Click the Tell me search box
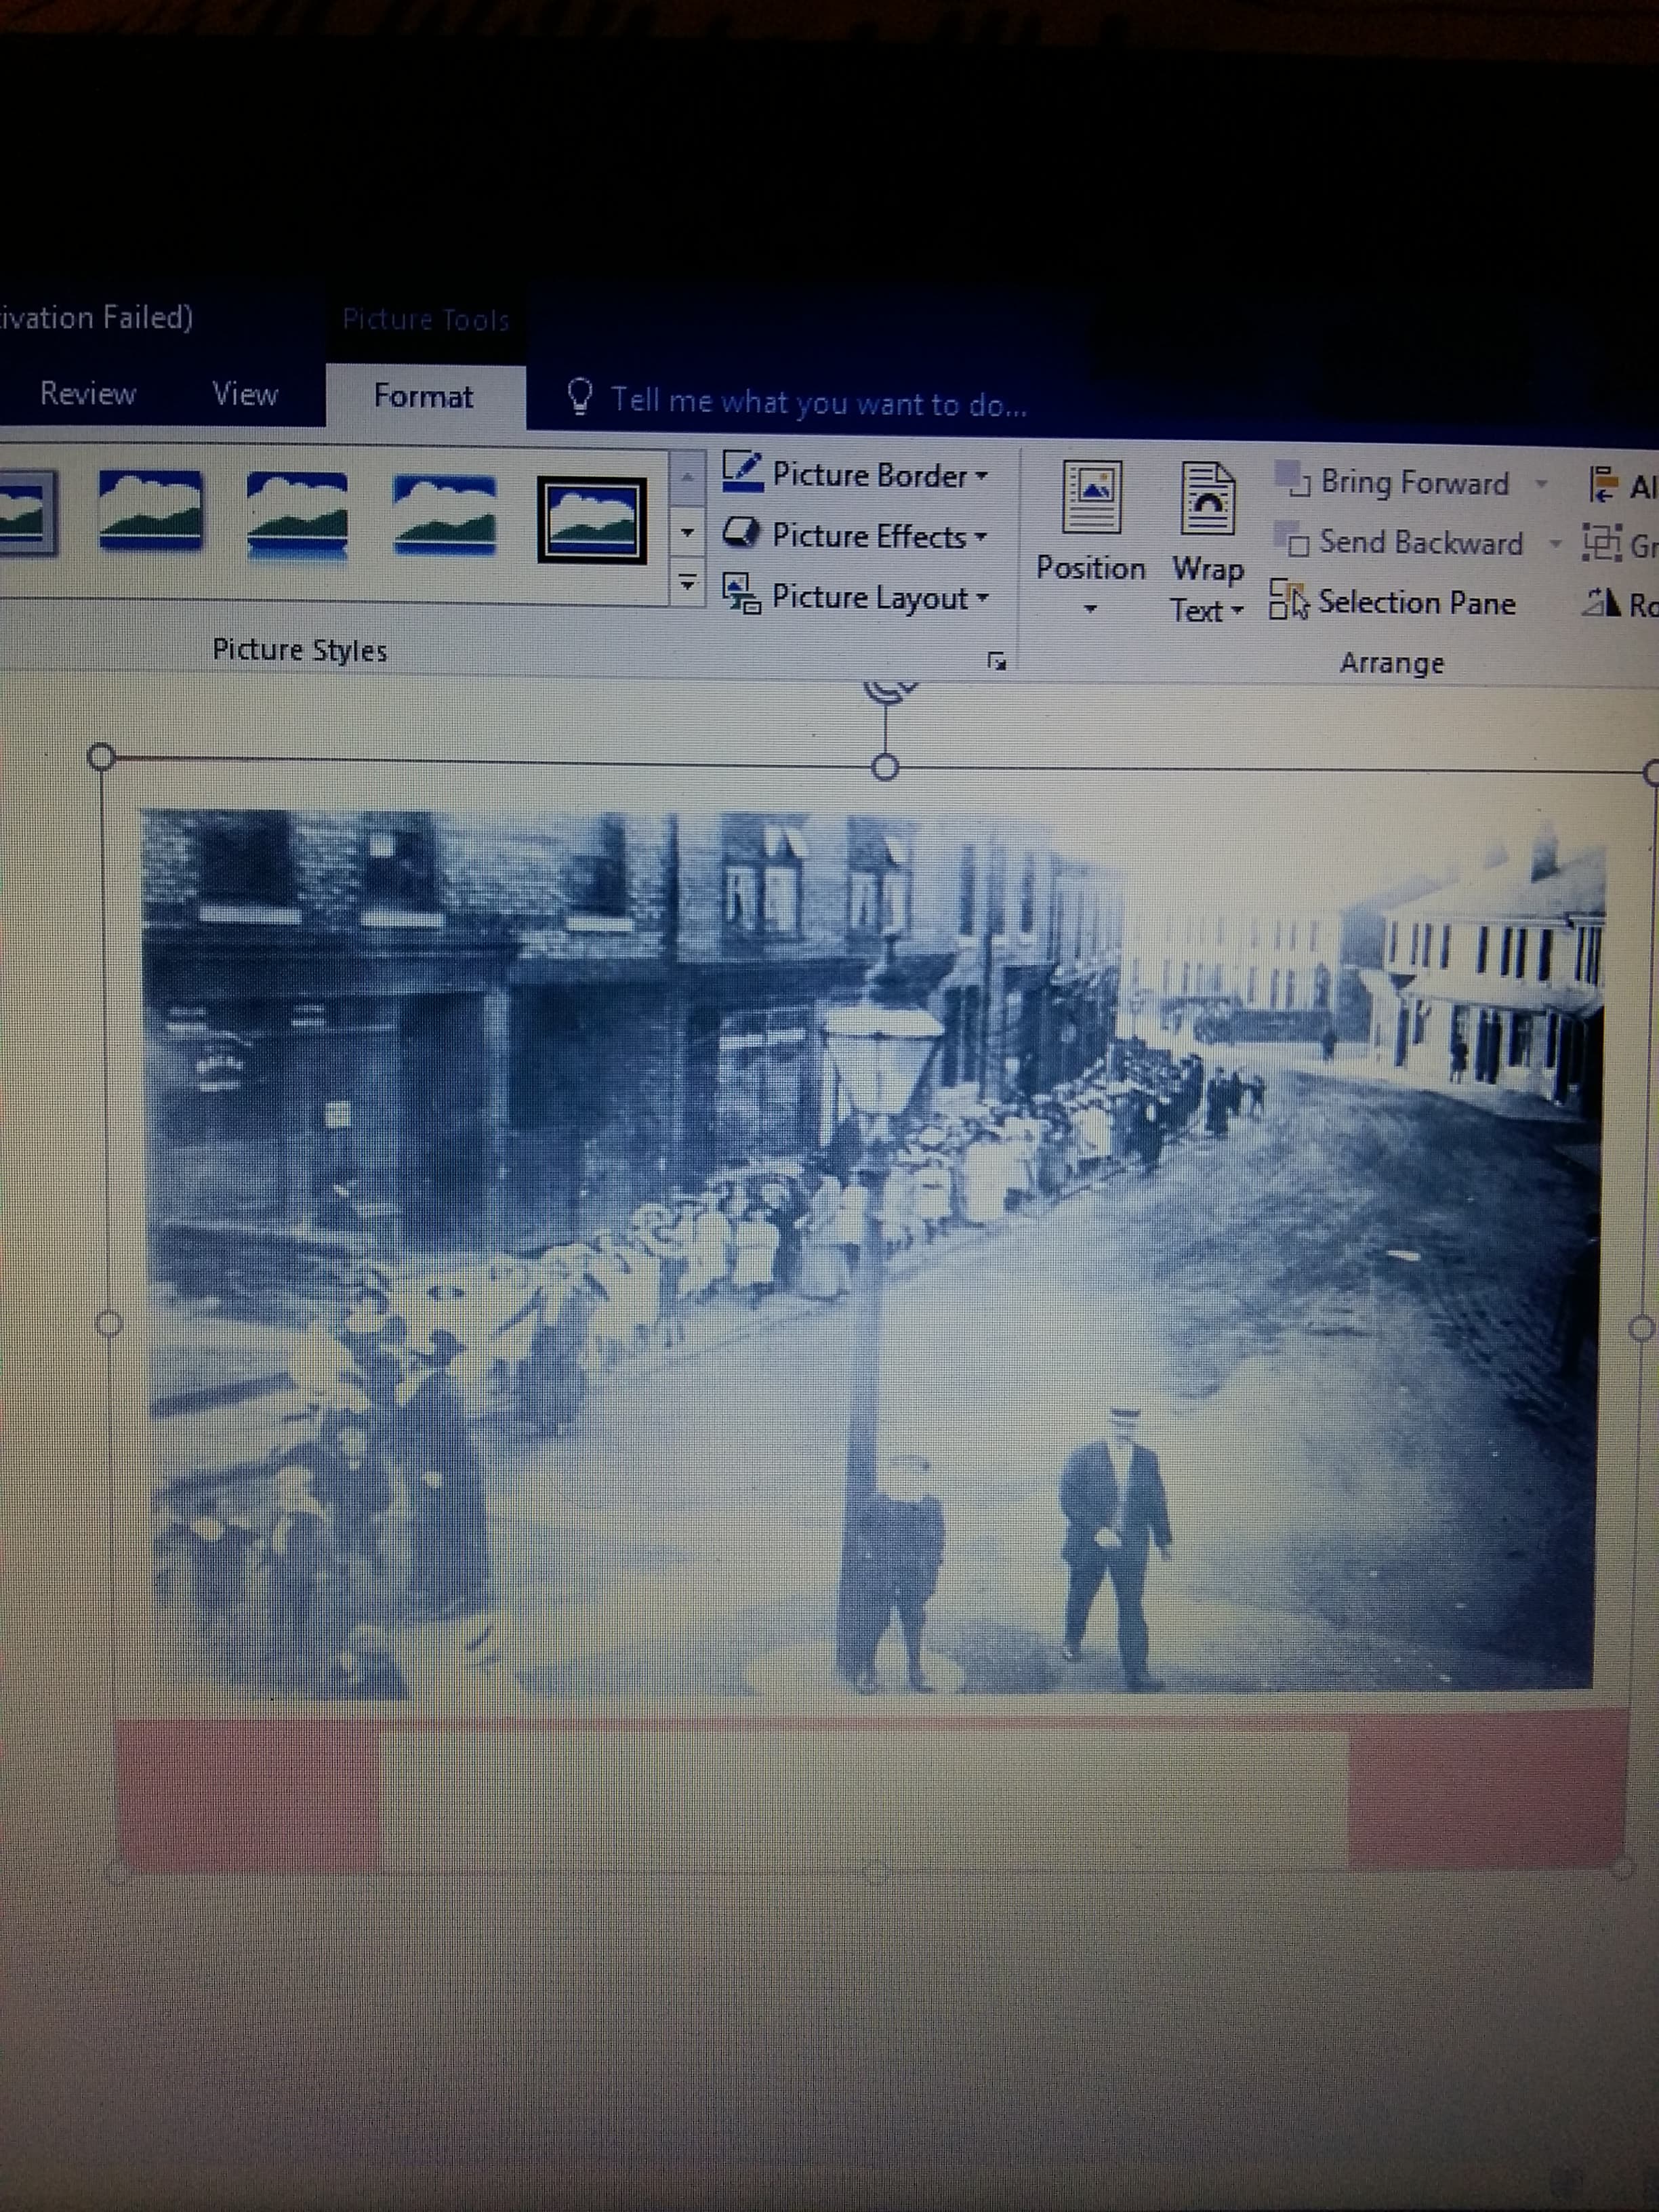1659x2212 pixels. click(x=818, y=402)
